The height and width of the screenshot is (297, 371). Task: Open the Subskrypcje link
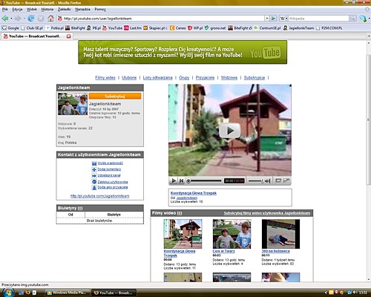[255, 78]
